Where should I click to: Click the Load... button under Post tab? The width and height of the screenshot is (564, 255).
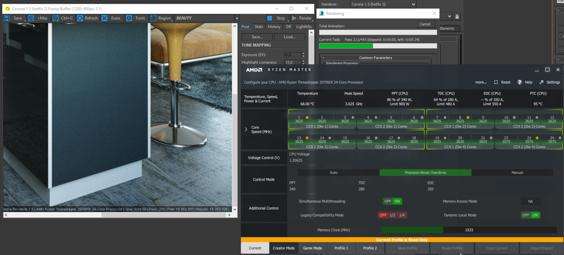tap(289, 37)
